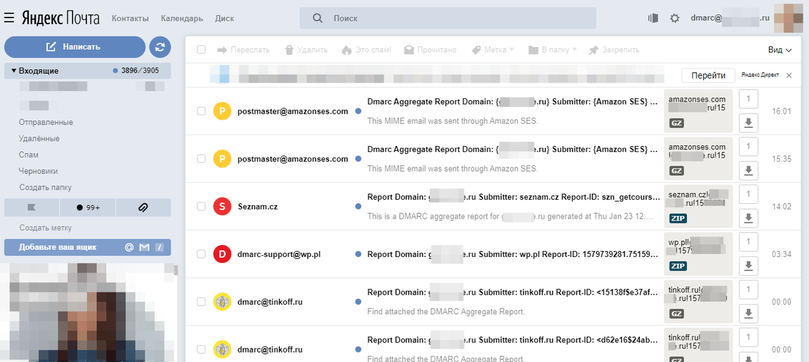This screenshot has width=809, height=362.
Task: Download attachment of dmarc-support@wp.pl email
Action: point(748,266)
